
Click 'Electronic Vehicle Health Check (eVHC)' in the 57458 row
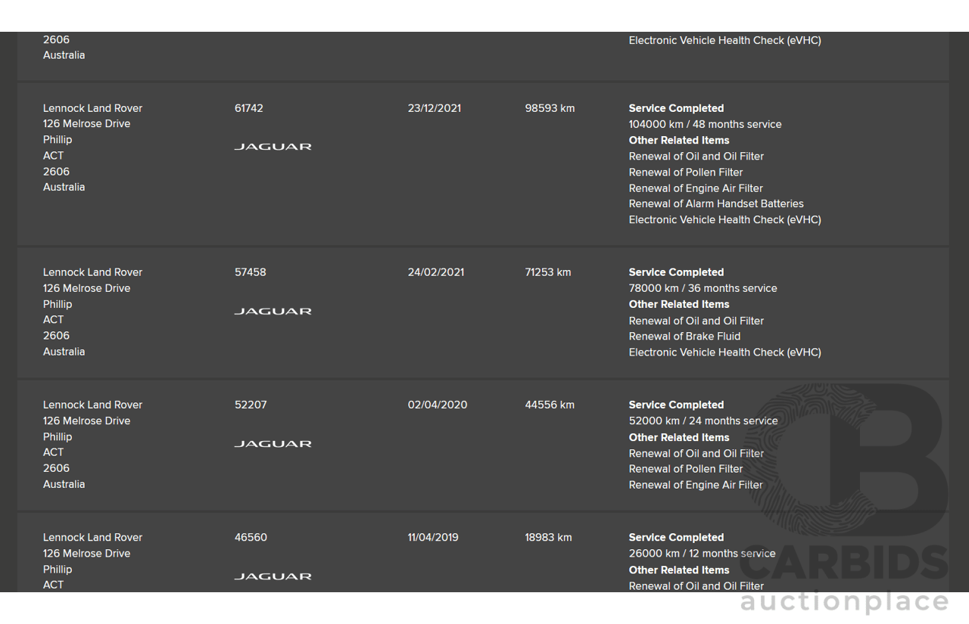(724, 352)
